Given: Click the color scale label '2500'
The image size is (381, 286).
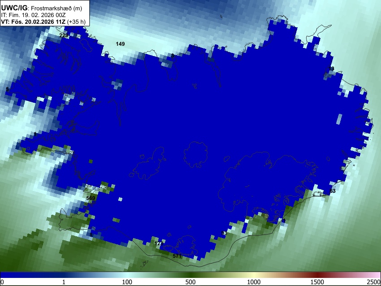Looking at the screenshot, I should pos(374,282).
